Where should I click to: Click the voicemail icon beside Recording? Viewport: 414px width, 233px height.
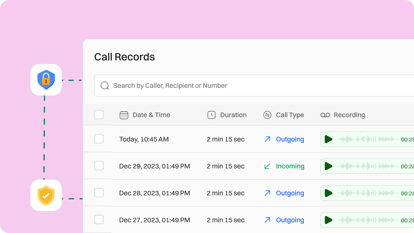[x=325, y=115]
